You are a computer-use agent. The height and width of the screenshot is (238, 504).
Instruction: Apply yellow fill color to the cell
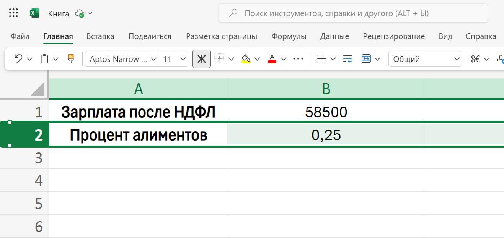[246, 58]
